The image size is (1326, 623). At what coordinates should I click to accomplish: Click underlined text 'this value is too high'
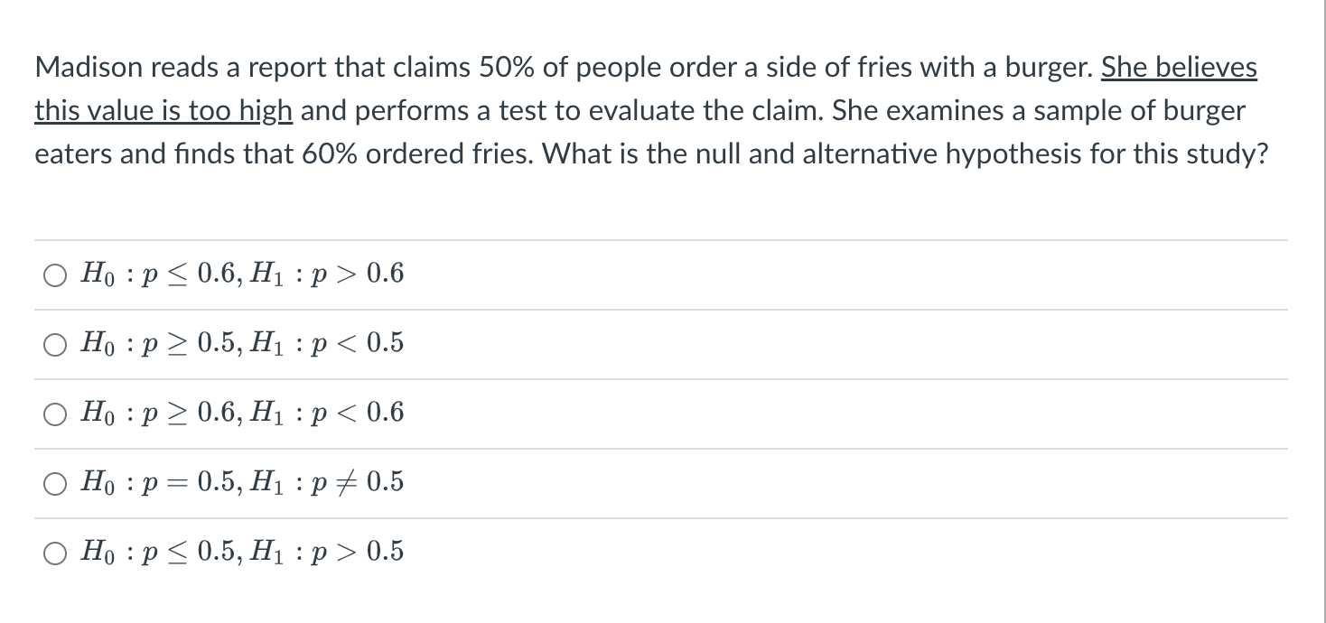point(163,111)
